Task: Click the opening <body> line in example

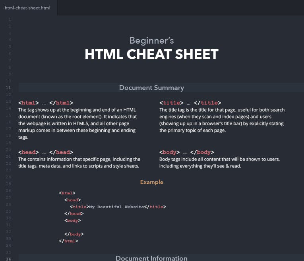Action: tap(73, 221)
